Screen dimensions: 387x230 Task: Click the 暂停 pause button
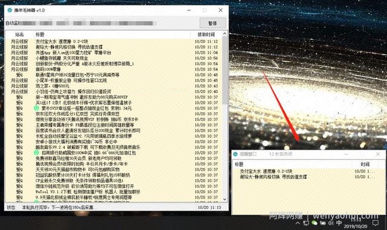(212, 23)
